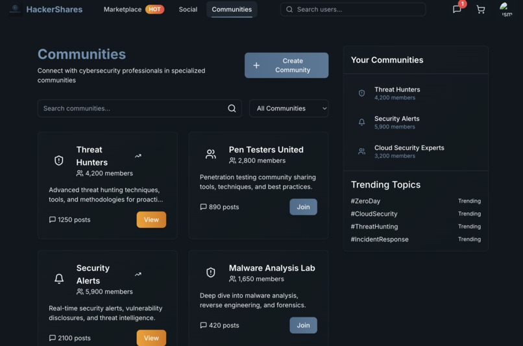Viewport: 523px width, 346px height.
Task: Click the members icon beside 1,650 members
Action: 232,279
